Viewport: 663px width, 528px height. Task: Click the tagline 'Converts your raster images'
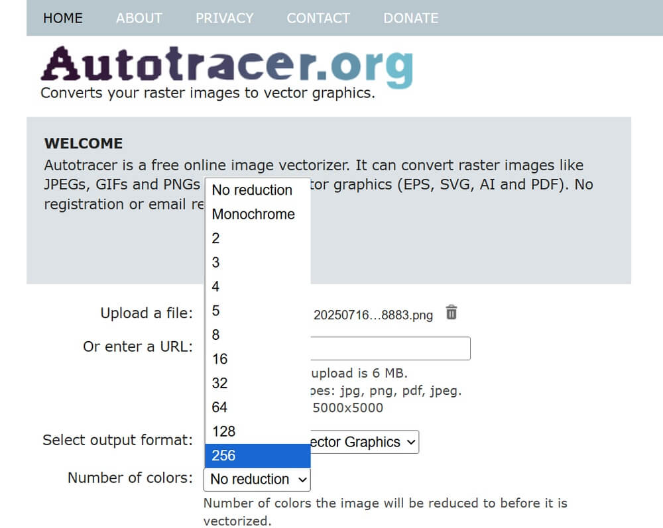(208, 93)
